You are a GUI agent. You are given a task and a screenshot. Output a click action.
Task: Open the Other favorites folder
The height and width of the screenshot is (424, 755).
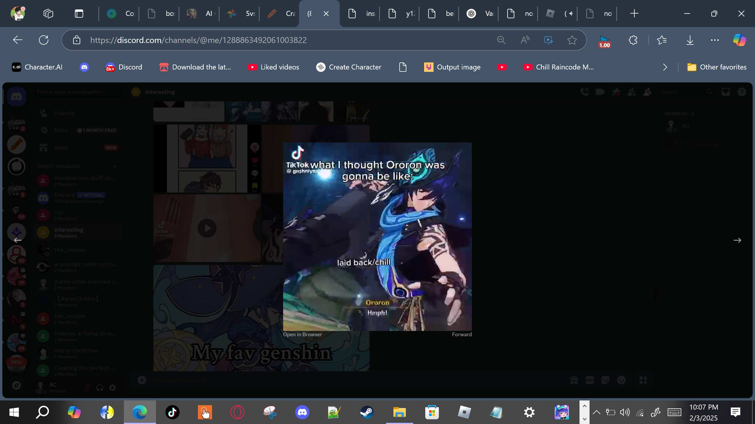[x=717, y=67]
